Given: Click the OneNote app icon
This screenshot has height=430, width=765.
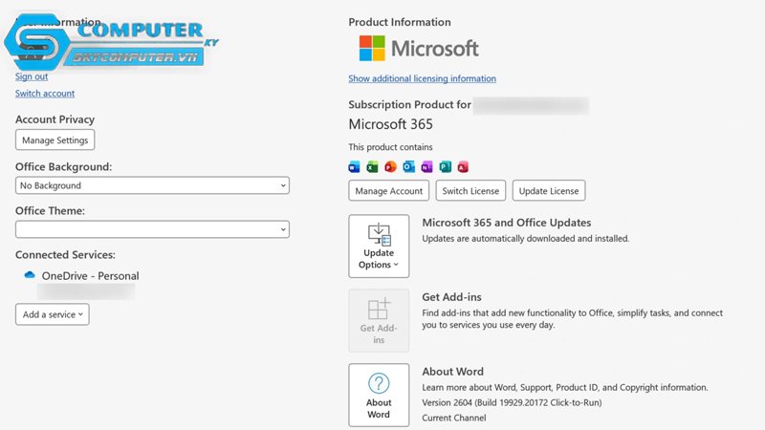Looking at the screenshot, I should coord(426,166).
